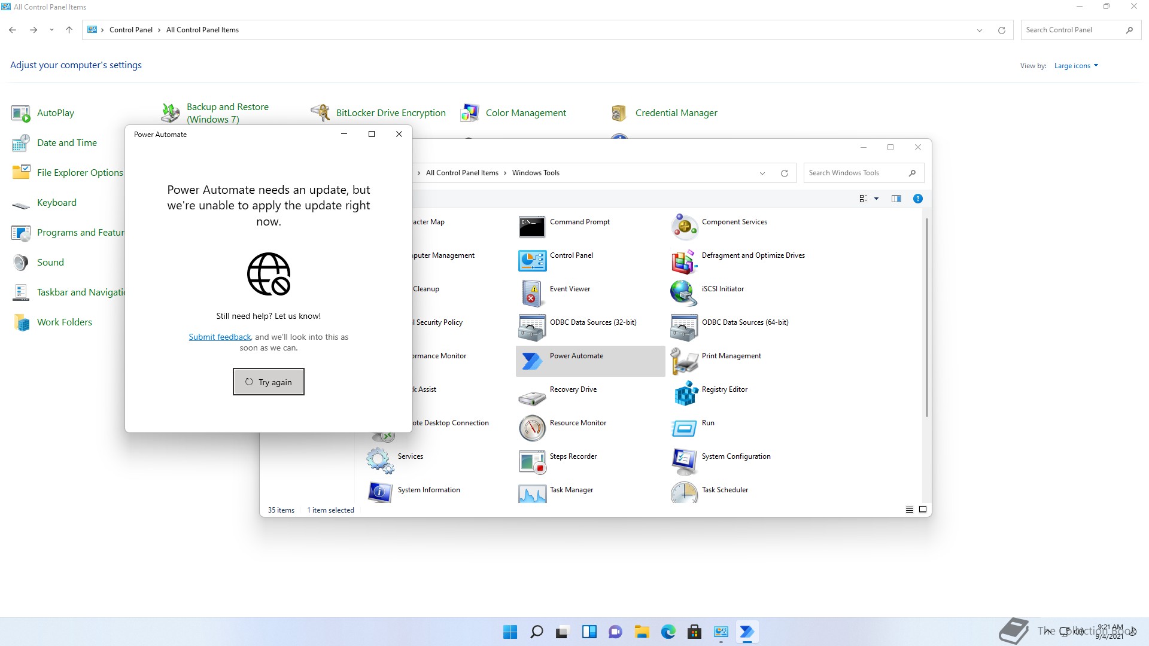The image size is (1149, 646).
Task: Expand Control Panel address bar history dropdown
Action: point(980,30)
